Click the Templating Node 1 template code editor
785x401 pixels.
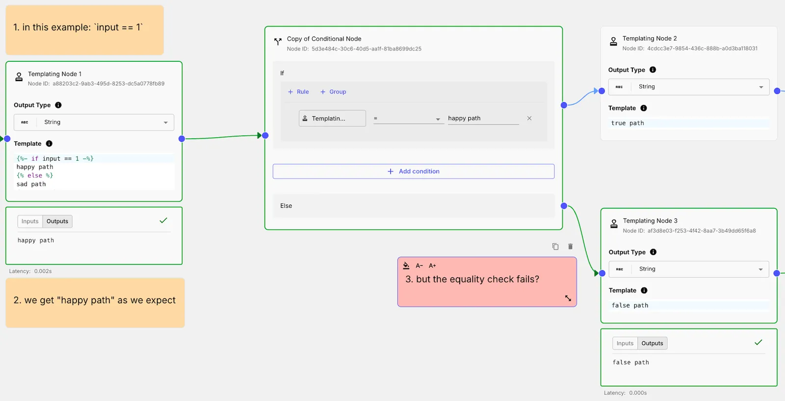click(x=95, y=172)
